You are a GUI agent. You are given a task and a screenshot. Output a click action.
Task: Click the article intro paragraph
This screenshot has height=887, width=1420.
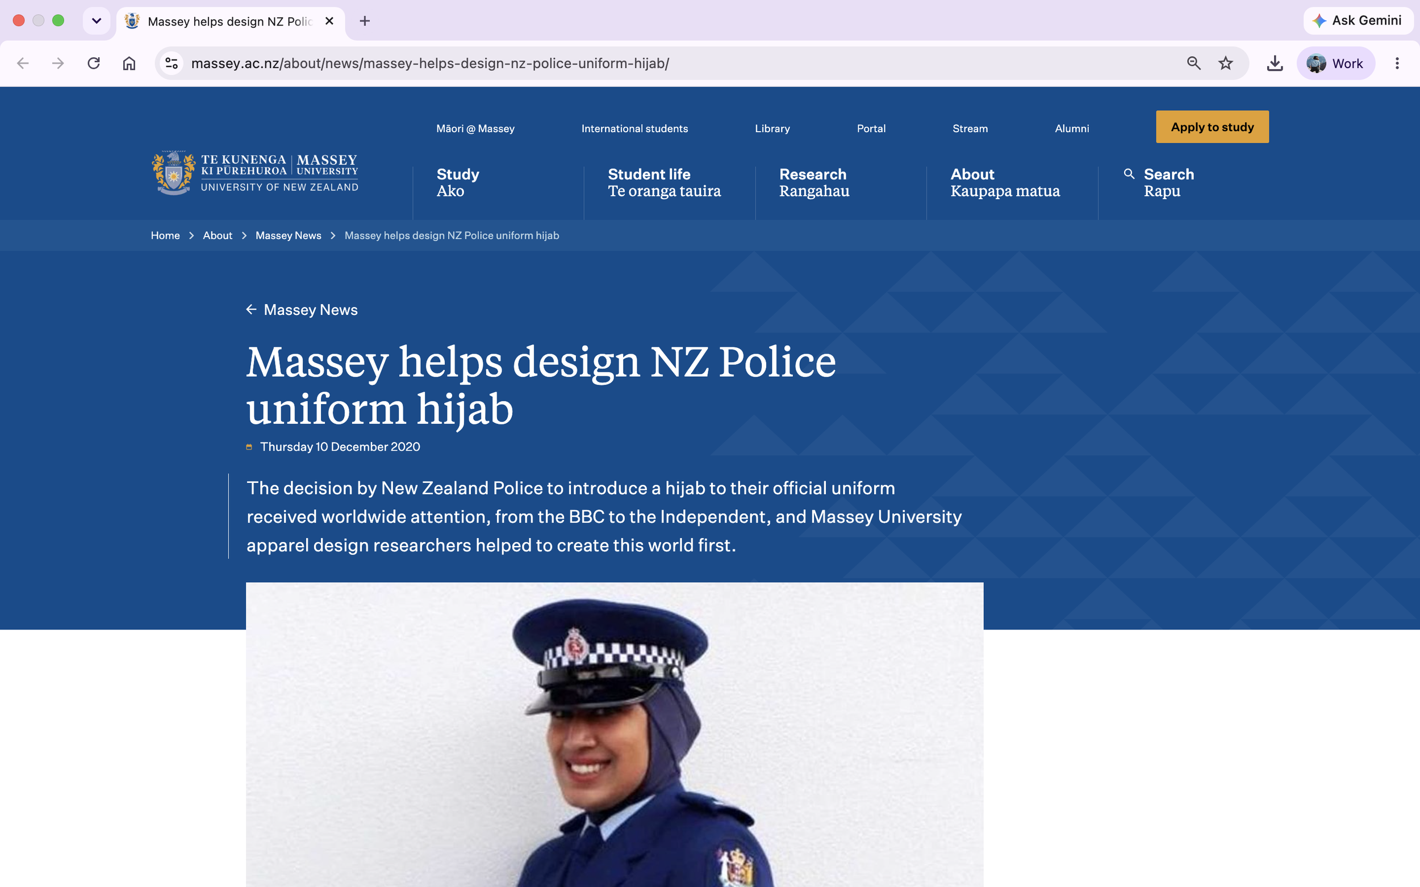(604, 516)
